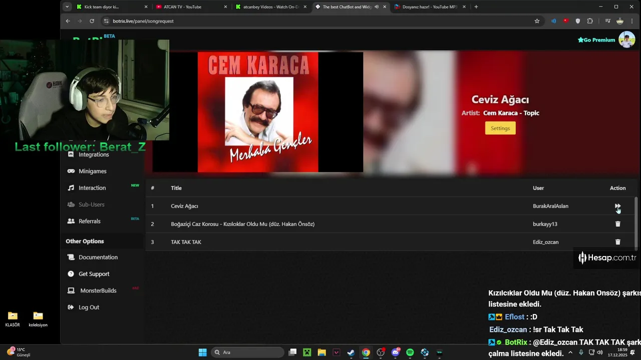Click the browser address bar
Image resolution: width=641 pixels, height=360 pixels.
(x=320, y=21)
